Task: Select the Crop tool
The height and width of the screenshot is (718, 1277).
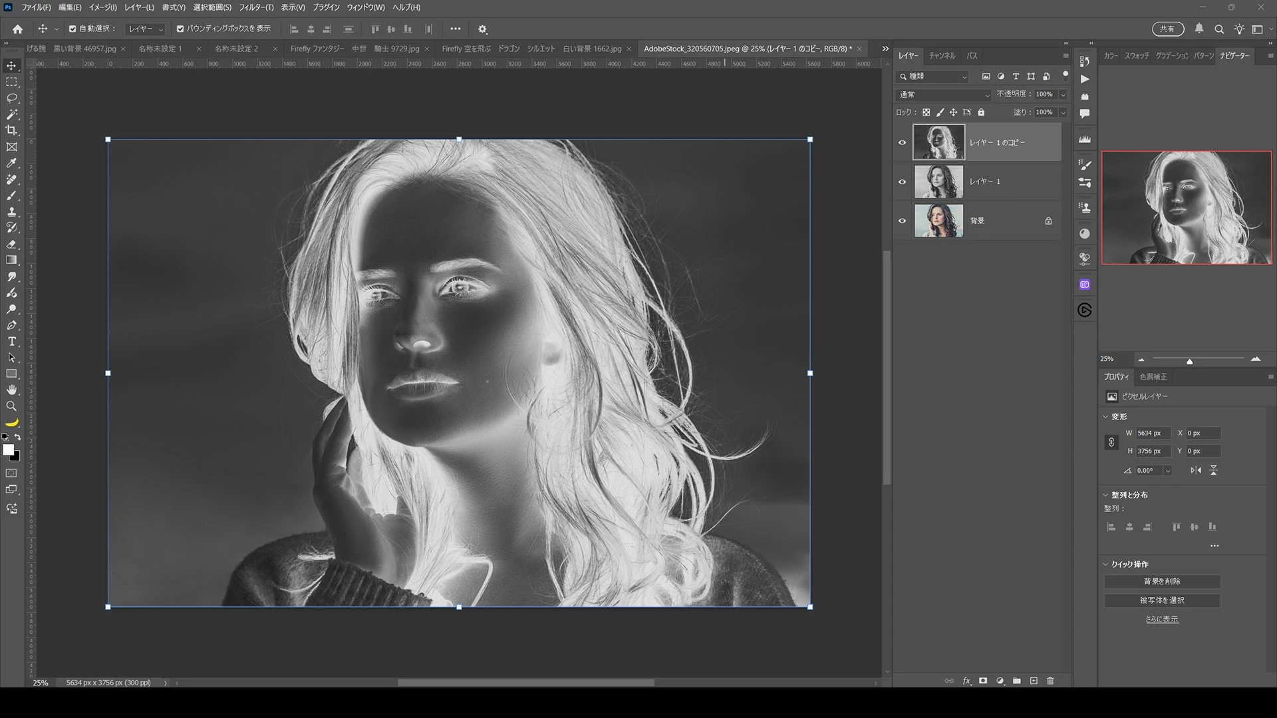Action: point(12,130)
